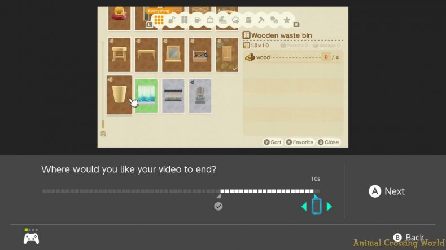Click the Wooden waste bin title icon
The height and width of the screenshot is (250, 446).
pyautogui.click(x=246, y=35)
